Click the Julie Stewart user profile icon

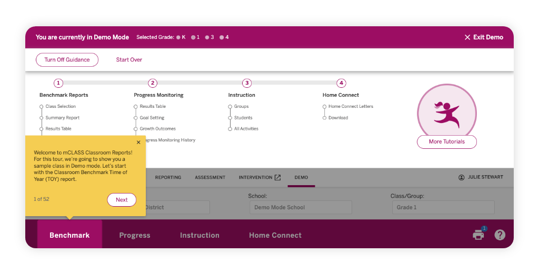click(x=461, y=178)
